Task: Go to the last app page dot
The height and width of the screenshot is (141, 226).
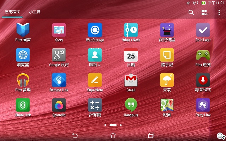Action: [121, 125]
